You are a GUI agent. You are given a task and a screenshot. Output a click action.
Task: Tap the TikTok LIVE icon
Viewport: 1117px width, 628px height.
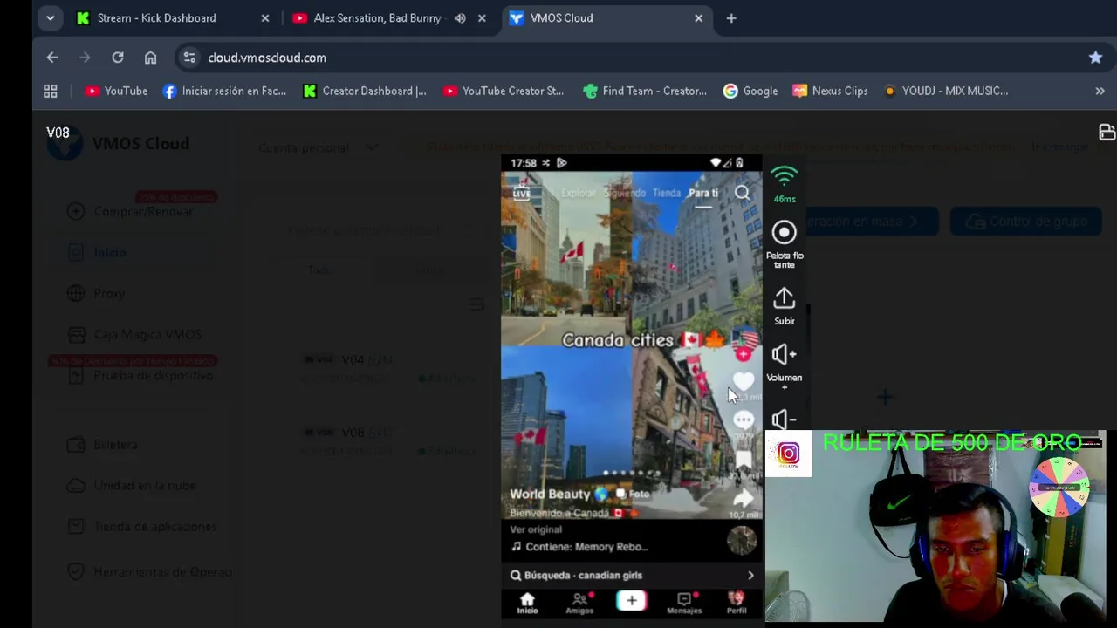521,192
